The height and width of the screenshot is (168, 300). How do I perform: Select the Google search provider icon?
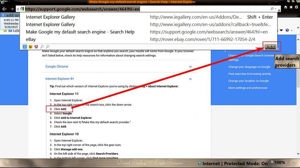pyautogui.click(x=25, y=47)
